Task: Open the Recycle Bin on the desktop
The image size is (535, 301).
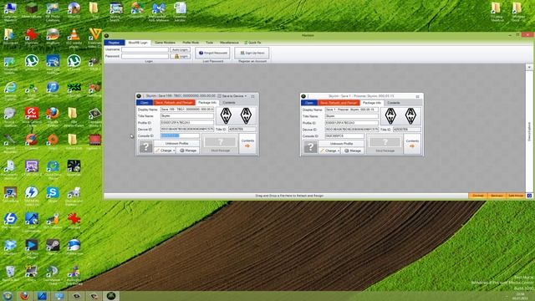Action: 10,273
